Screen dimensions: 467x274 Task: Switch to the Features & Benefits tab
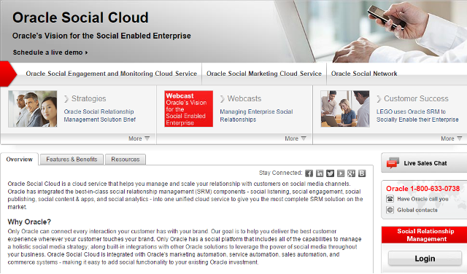tap(72, 160)
